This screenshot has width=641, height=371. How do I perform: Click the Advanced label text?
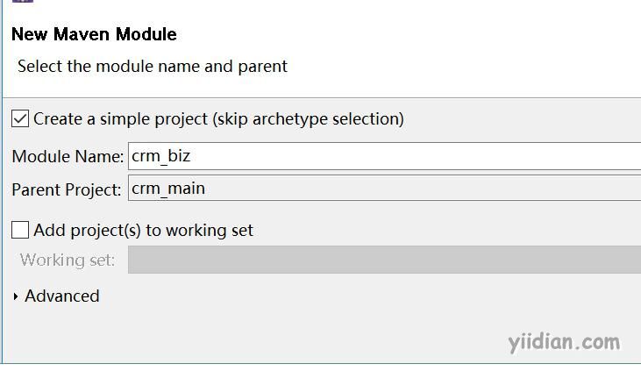62,296
